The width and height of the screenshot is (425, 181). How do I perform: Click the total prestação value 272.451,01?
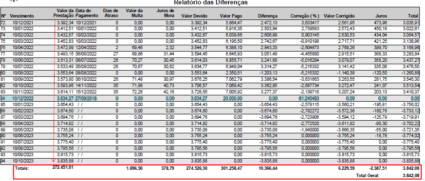[63, 167]
